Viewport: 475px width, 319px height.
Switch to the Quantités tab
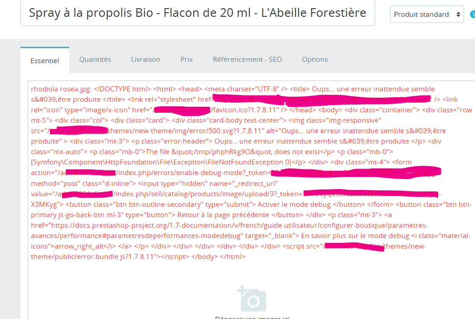[x=95, y=60]
